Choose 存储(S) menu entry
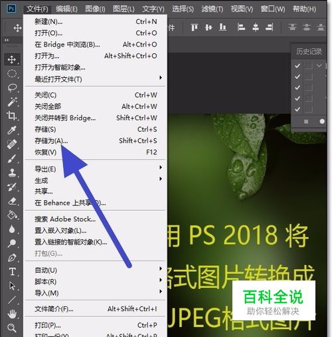 point(95,129)
